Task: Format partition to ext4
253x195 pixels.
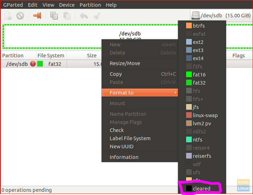Action: coord(202,58)
